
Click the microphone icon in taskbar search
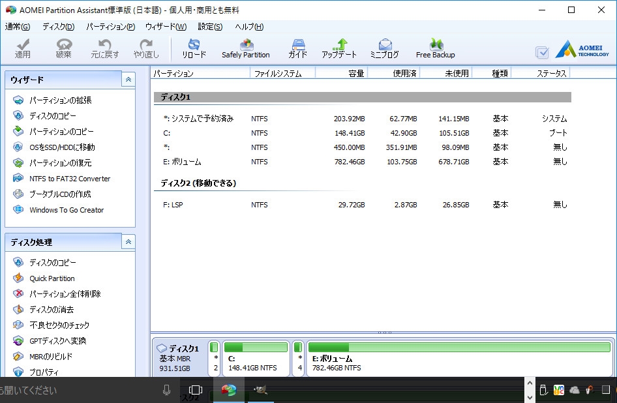click(166, 390)
